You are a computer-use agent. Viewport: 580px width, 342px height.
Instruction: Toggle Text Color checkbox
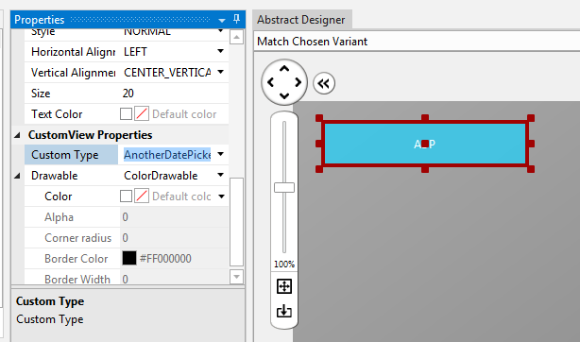pyautogui.click(x=126, y=114)
